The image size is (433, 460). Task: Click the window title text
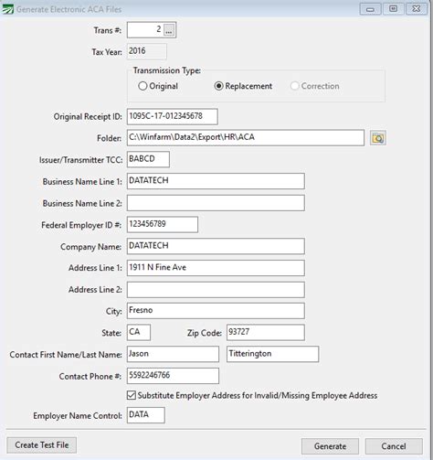click(x=69, y=9)
